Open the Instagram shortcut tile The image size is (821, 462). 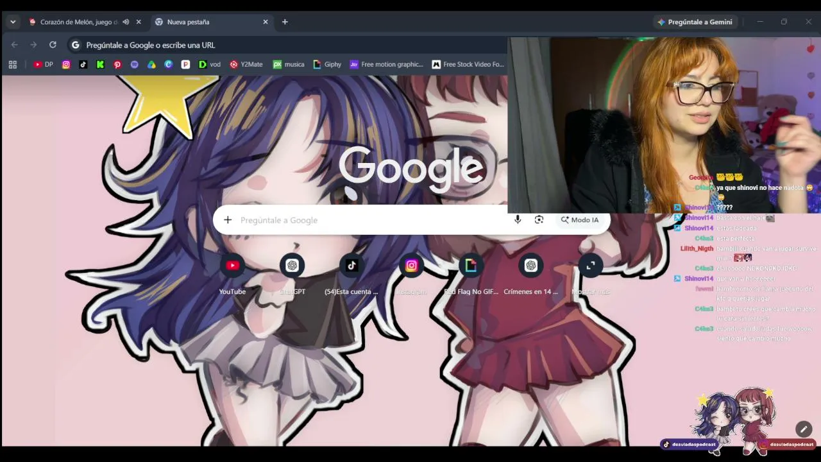(x=411, y=274)
